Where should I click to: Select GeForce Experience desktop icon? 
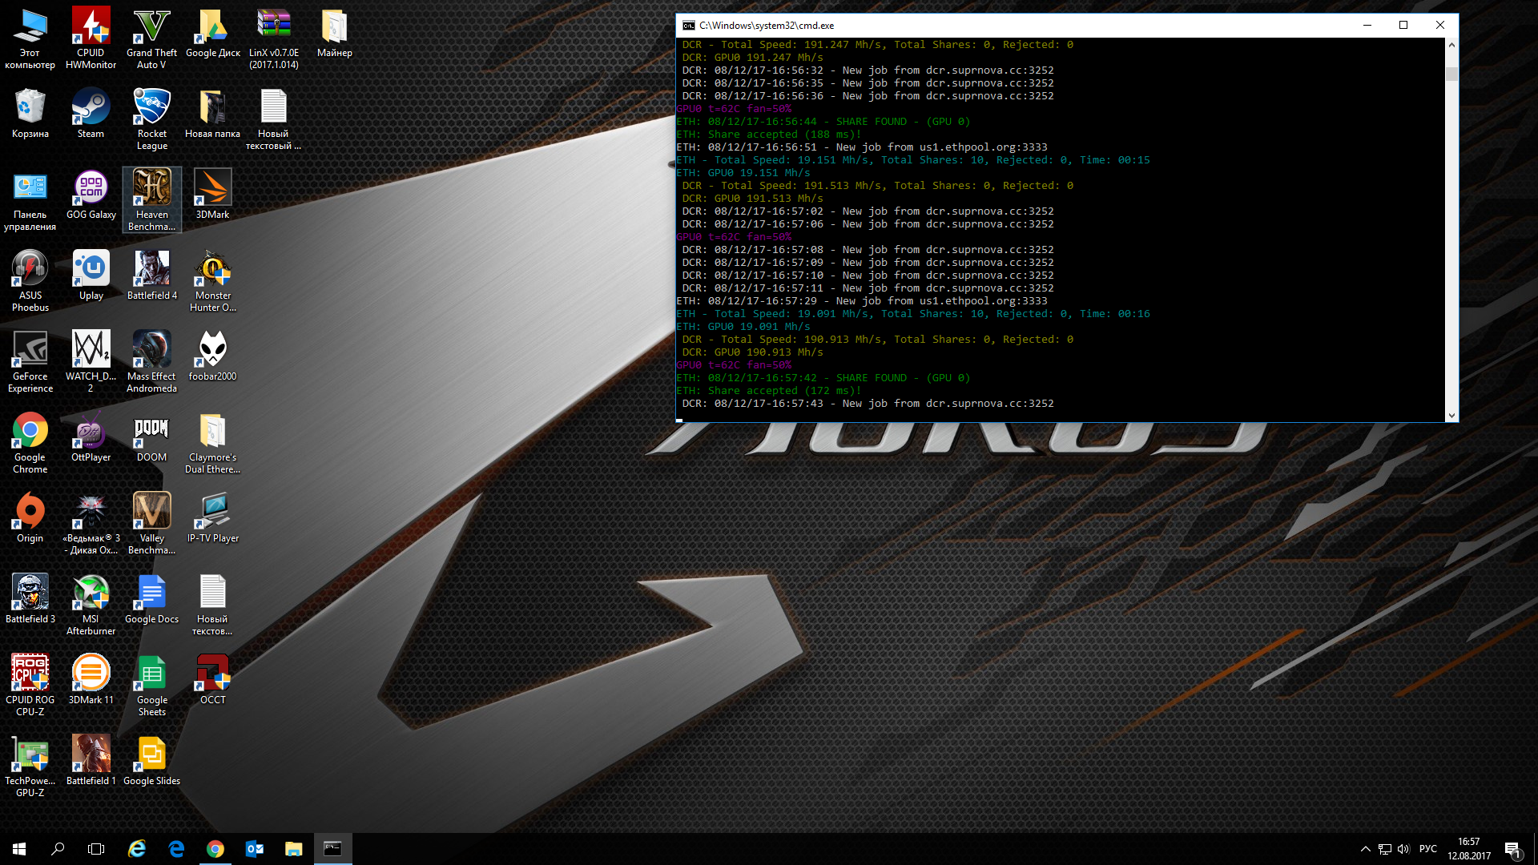click(x=30, y=352)
